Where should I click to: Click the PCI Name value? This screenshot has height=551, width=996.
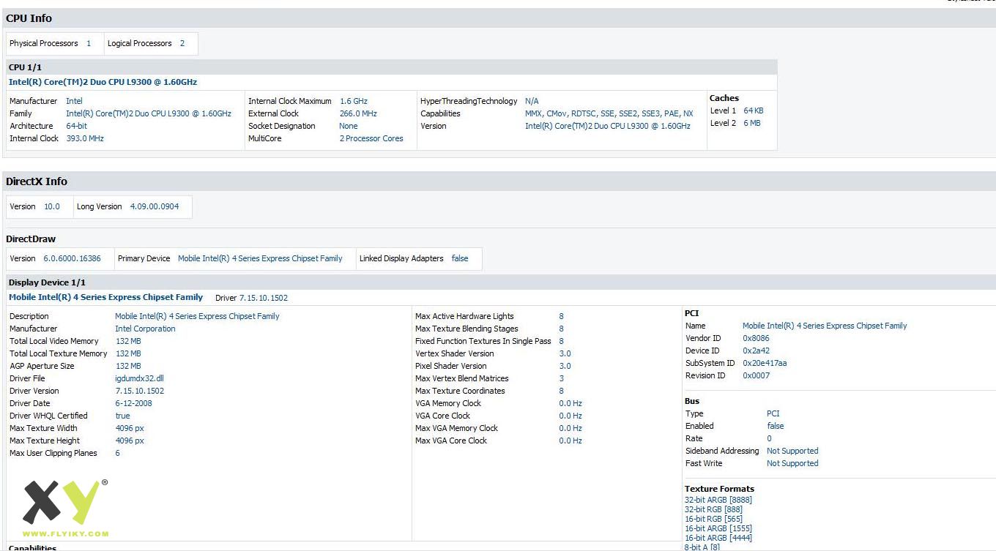[825, 326]
